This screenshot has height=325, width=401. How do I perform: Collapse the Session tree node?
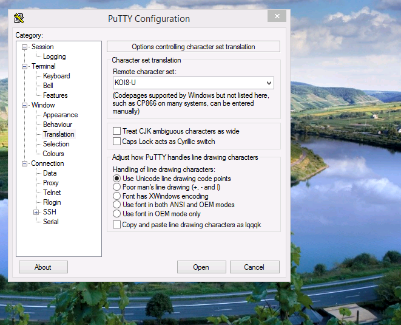[24, 47]
